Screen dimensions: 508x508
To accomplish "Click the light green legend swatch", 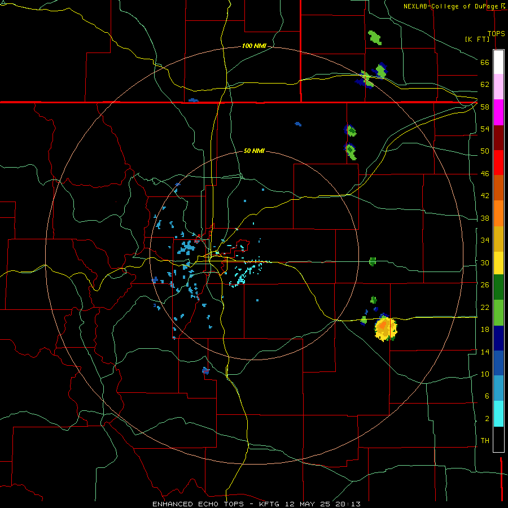I will click(x=498, y=313).
